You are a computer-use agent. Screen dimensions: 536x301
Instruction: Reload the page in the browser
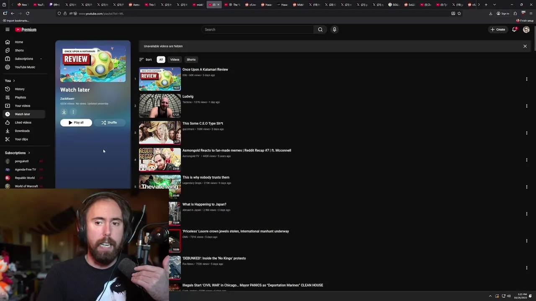(28, 13)
